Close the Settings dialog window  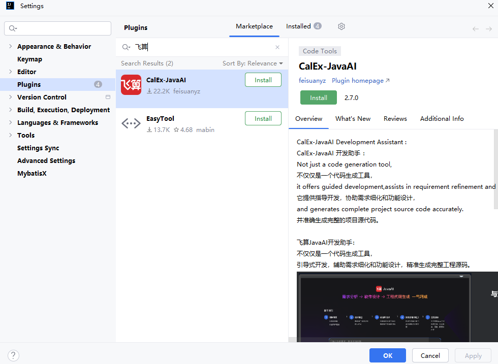[x=491, y=6]
